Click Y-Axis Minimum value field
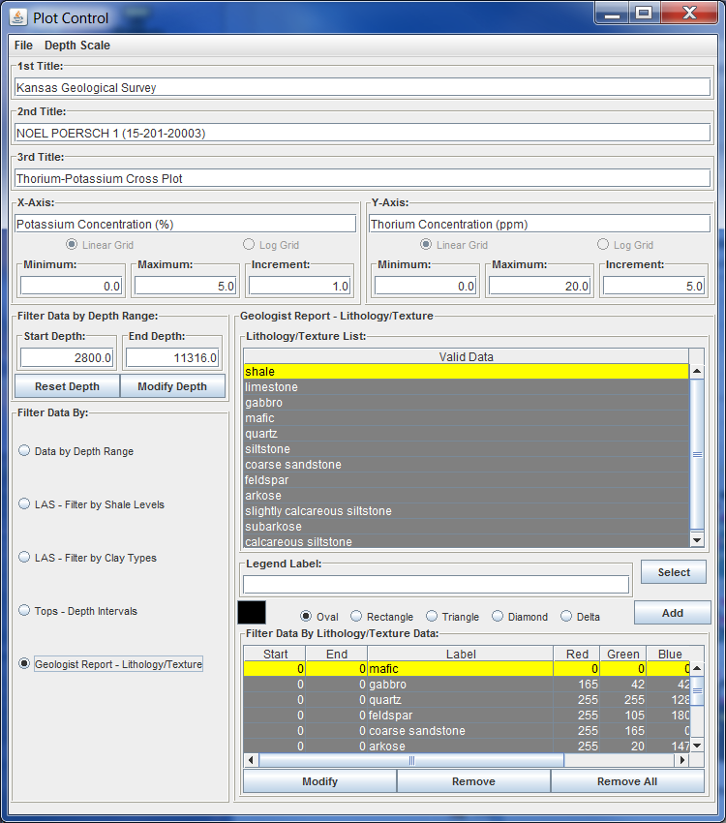Image resolution: width=726 pixels, height=823 pixels. pyautogui.click(x=425, y=286)
